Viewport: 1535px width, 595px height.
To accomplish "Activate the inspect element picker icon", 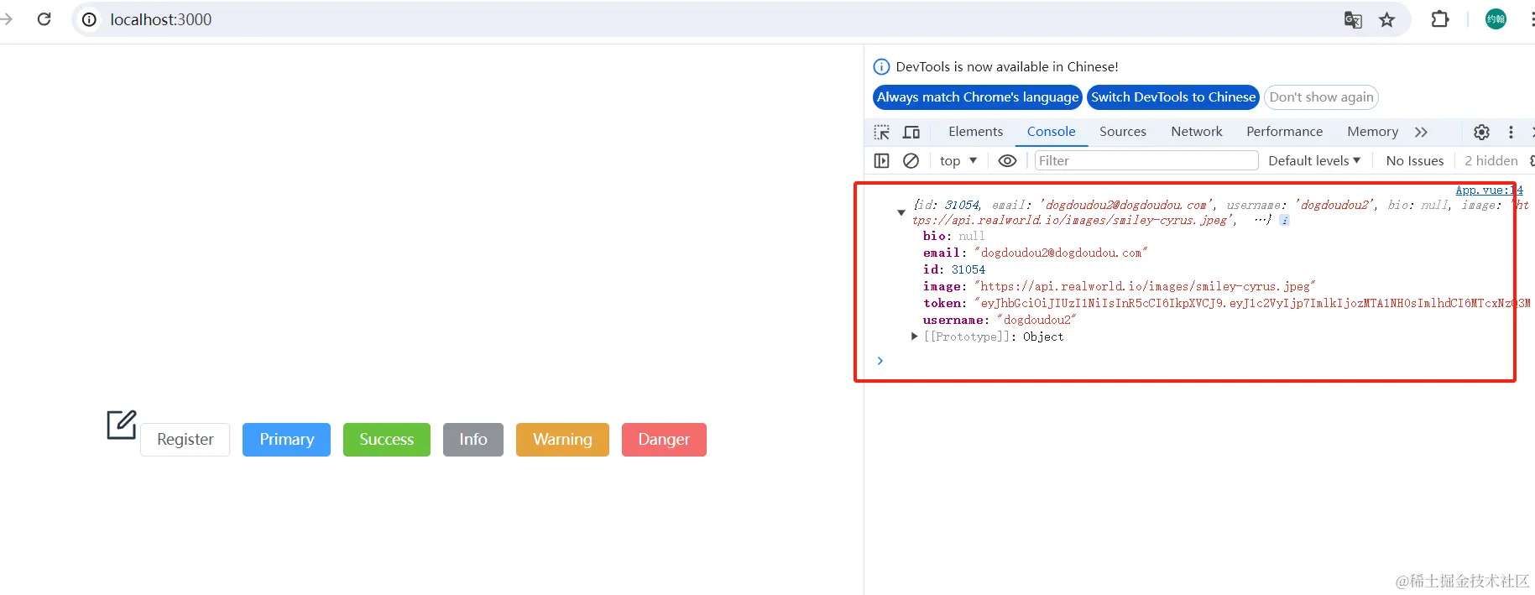I will [x=881, y=133].
